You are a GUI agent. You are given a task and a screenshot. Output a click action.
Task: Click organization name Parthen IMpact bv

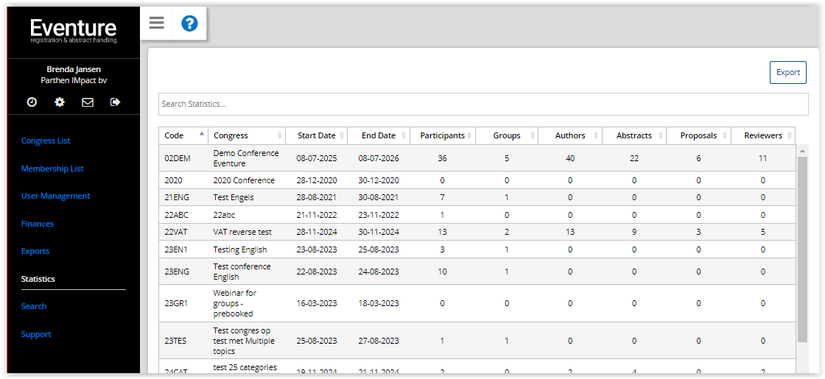(x=74, y=81)
